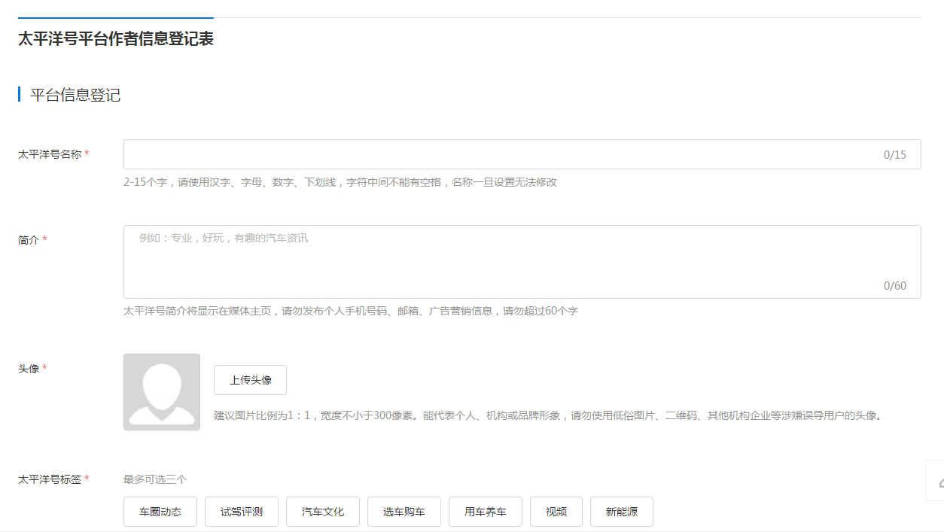Click the default avatar placeholder image
Image resolution: width=944 pixels, height=532 pixels.
(162, 392)
